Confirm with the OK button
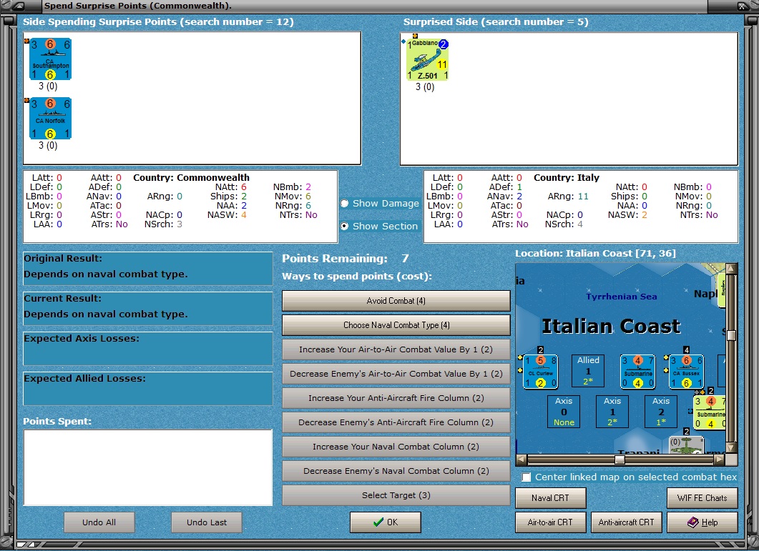The image size is (759, 551). tap(386, 522)
